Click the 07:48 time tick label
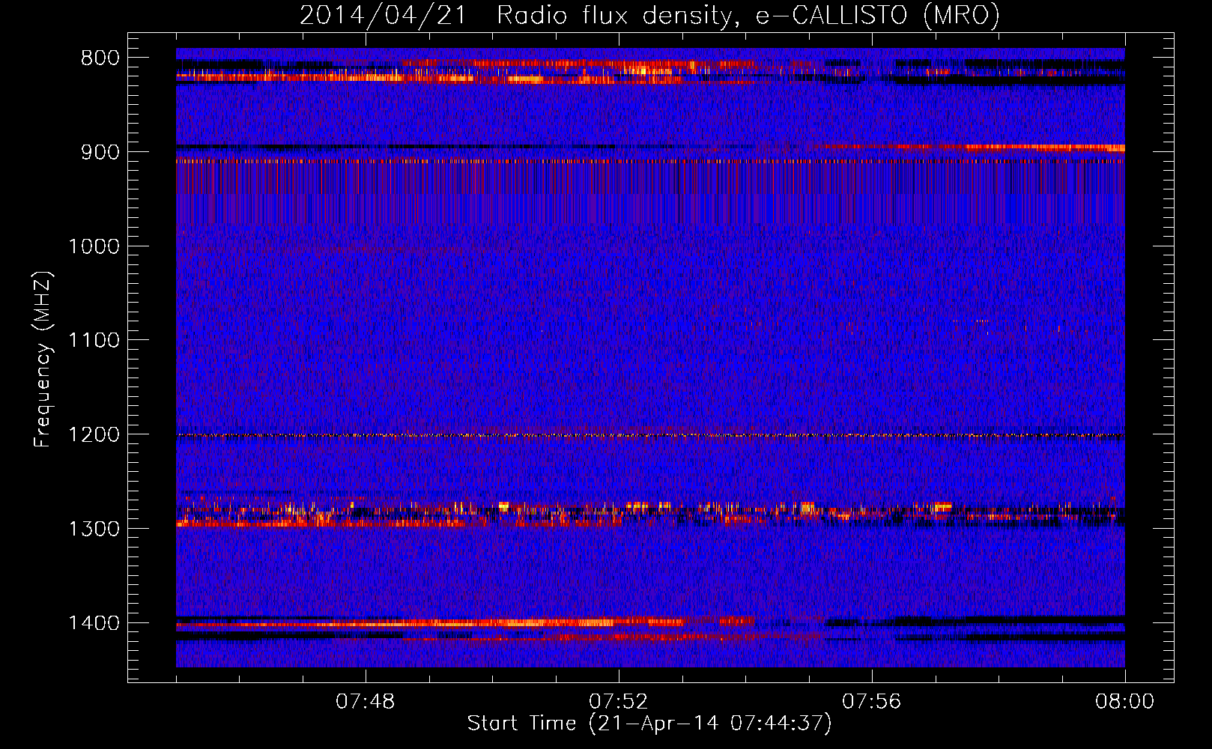1212x749 pixels. 366,702
